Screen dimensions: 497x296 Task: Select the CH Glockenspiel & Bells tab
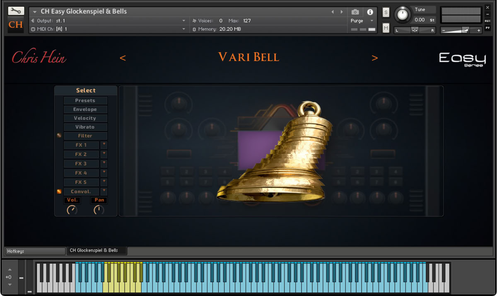pos(97,251)
